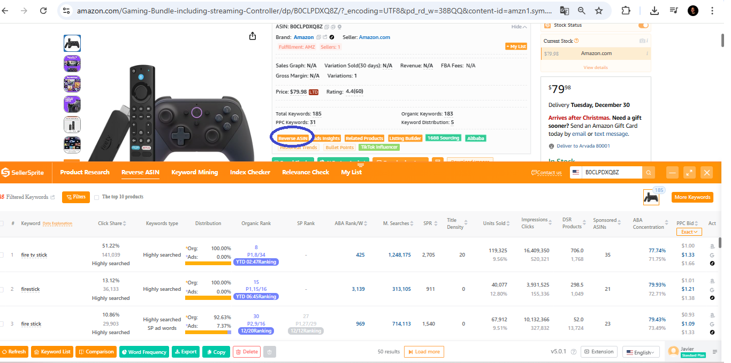This screenshot has height=363, width=731.
Task: Click the Load more button
Action: [423, 352]
